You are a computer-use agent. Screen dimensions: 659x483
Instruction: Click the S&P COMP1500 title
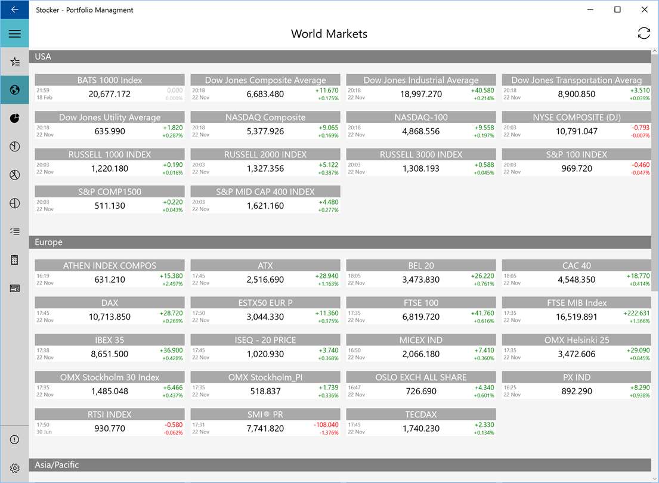coord(110,191)
